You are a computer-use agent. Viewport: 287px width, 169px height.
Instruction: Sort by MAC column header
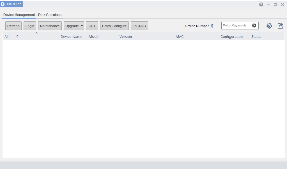[x=179, y=37]
